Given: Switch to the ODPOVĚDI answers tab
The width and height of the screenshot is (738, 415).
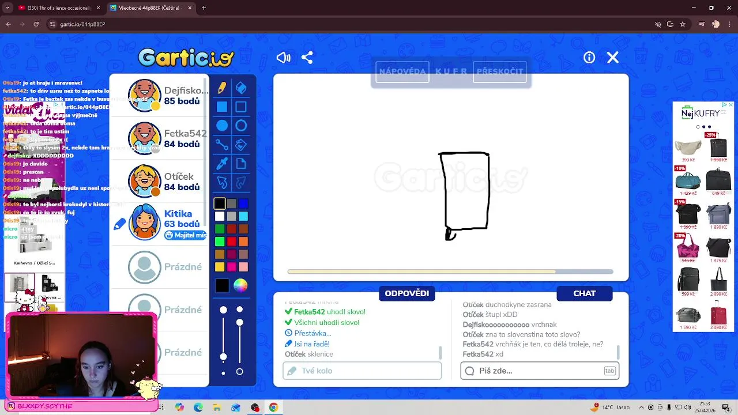Looking at the screenshot, I should [407, 293].
